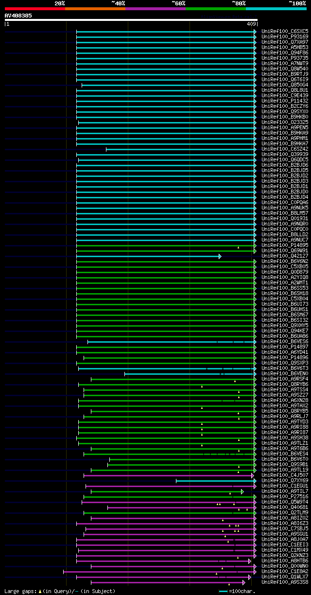Viewport: 311px width, 595px height.
Task: Select the UniRef100_P11432 label
Action: pos(285,101)
